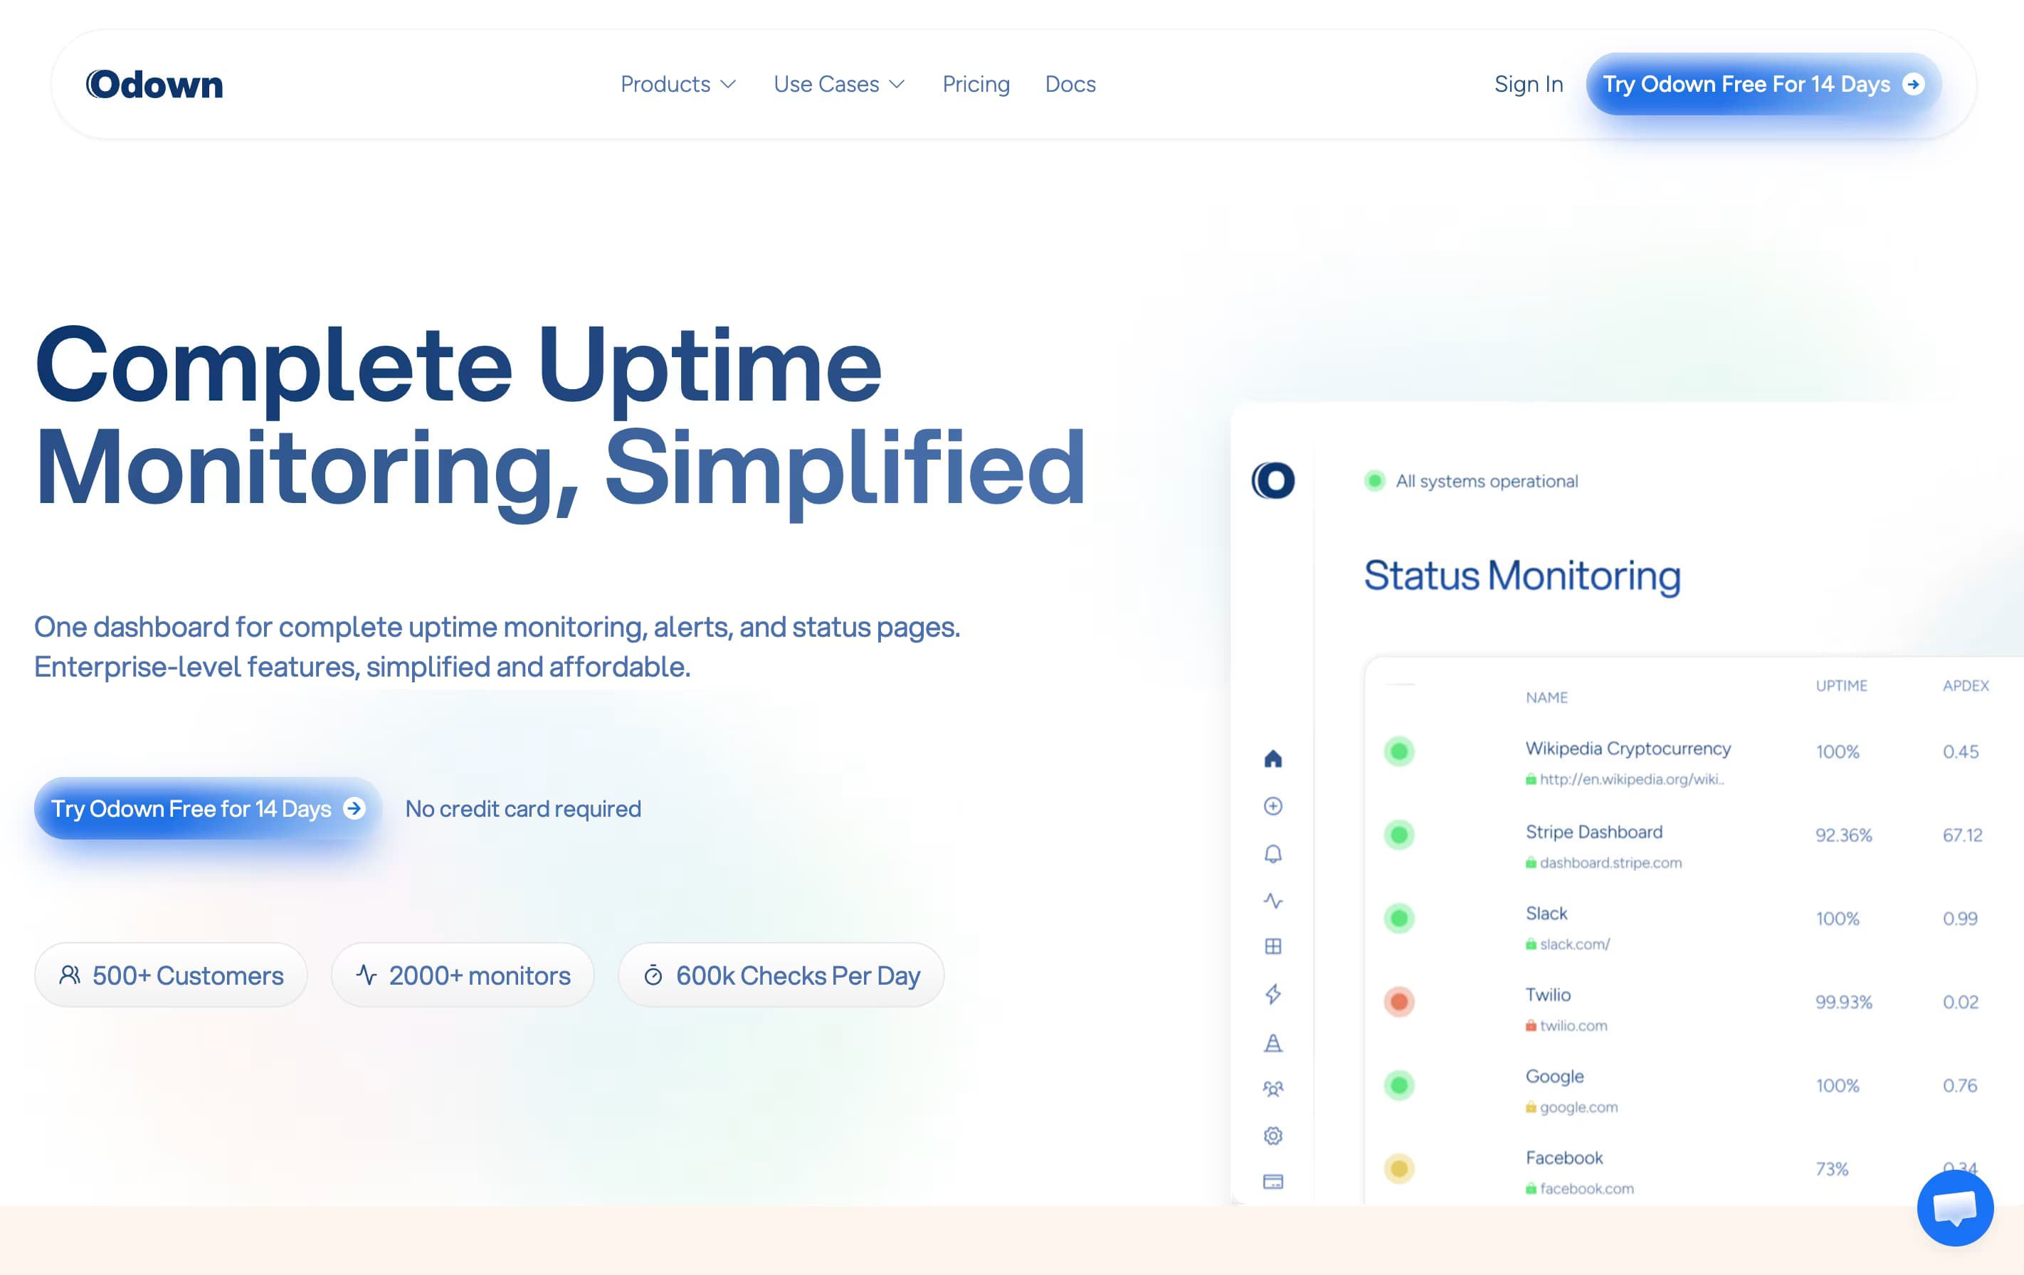The image size is (2024, 1275).
Task: Open team members via the people icon
Action: pos(1273,1089)
